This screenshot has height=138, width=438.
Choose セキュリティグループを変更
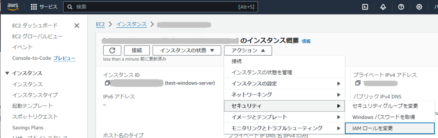click(390, 106)
